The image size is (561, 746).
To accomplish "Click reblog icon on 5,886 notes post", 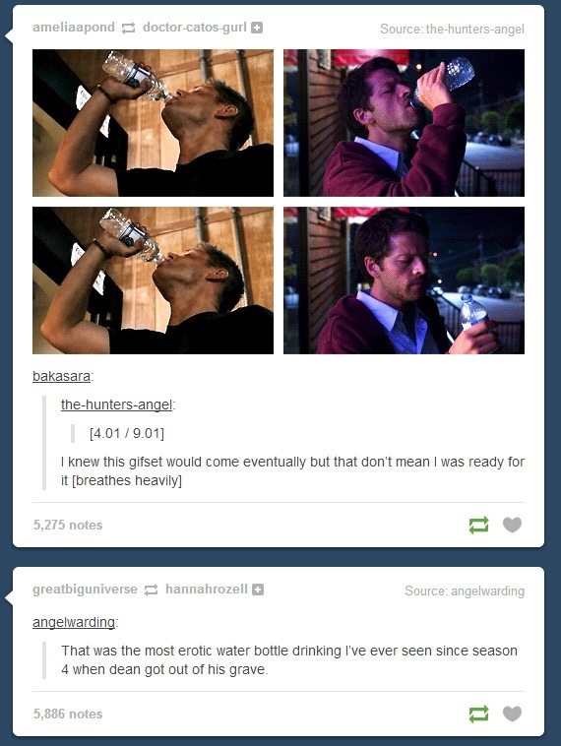I will click(x=478, y=714).
